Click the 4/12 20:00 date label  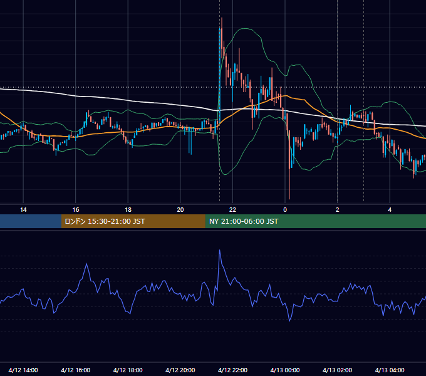pos(180,370)
